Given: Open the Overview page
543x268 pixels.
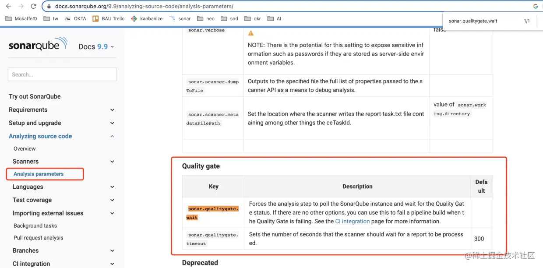Looking at the screenshot, I should 25,148.
